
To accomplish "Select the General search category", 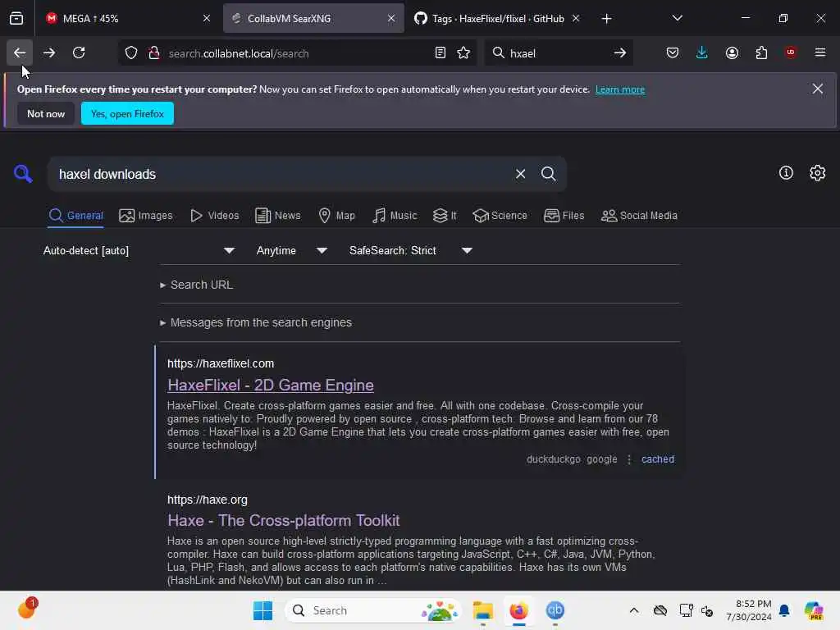I will (75, 216).
